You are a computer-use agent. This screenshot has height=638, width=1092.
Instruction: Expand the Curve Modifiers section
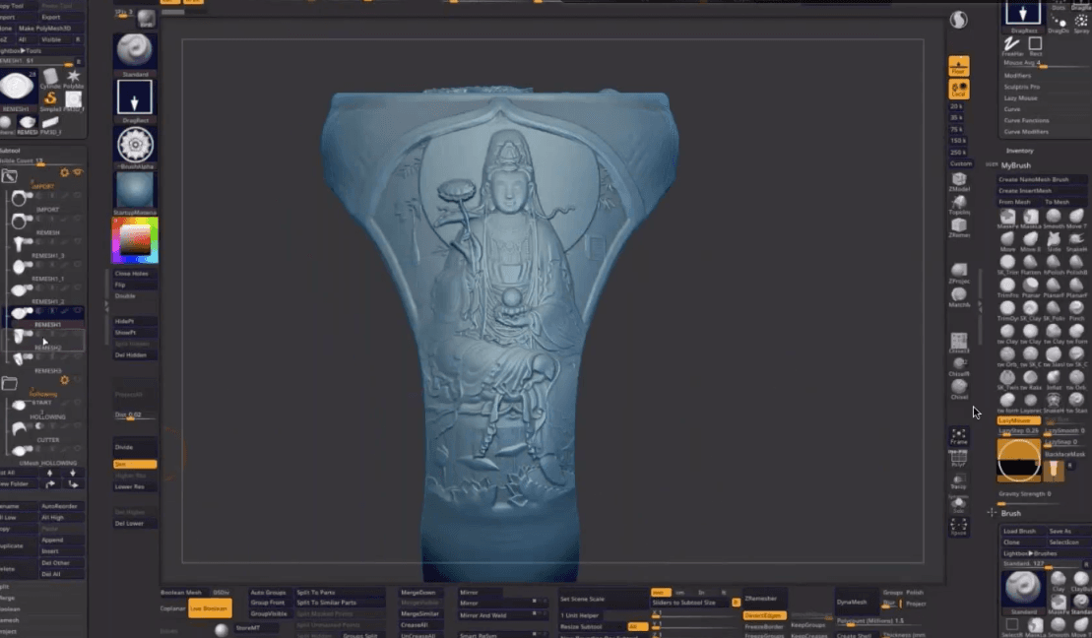pyautogui.click(x=1027, y=132)
